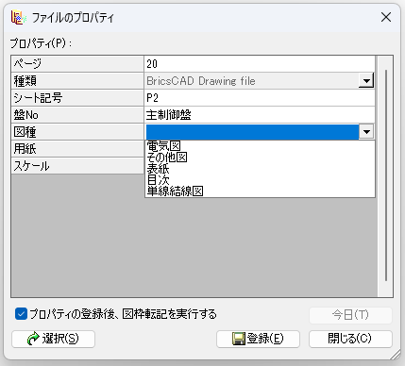This screenshot has height=366, width=405.
Task: Select the 図種 property label
Action: (x=77, y=132)
